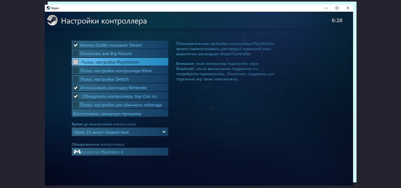The image size is (401, 188).
Task: Click Время до выключения контроллера label
Action: pyautogui.click(x=104, y=124)
